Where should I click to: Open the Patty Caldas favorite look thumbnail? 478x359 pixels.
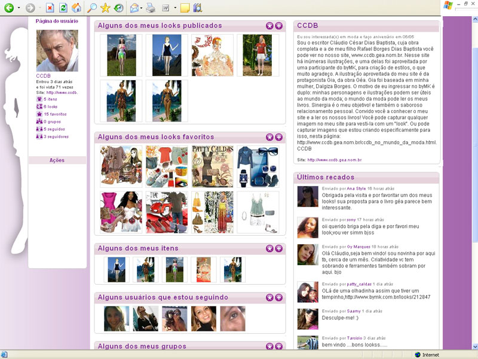click(212, 166)
